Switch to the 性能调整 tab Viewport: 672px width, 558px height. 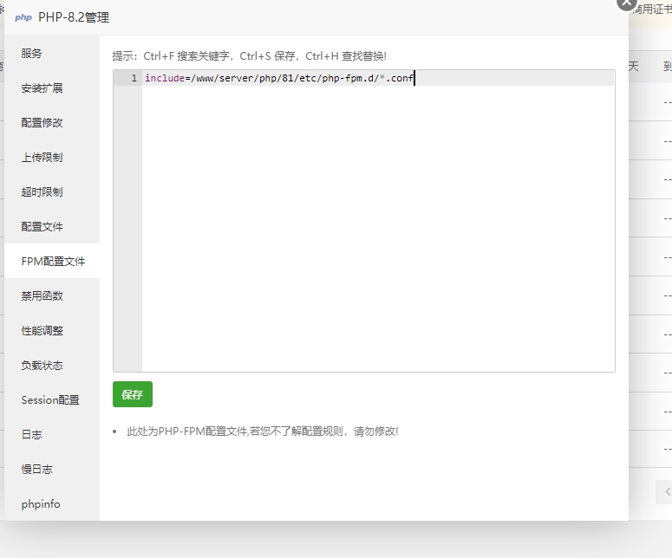52,331
